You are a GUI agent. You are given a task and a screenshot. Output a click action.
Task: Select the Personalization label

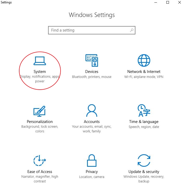click(x=40, y=122)
